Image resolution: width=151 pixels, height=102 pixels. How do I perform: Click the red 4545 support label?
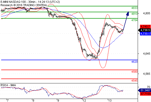pos(134,81)
